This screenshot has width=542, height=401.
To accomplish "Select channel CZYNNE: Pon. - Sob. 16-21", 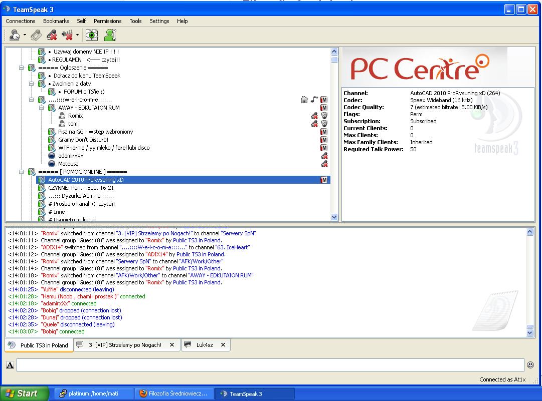I will 81,188.
